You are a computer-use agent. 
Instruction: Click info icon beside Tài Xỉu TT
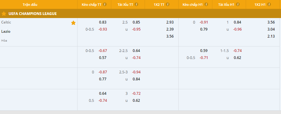pyautogui.click(x=136, y=4)
